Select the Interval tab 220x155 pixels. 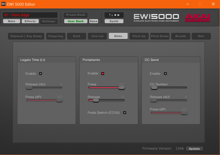click(97, 36)
